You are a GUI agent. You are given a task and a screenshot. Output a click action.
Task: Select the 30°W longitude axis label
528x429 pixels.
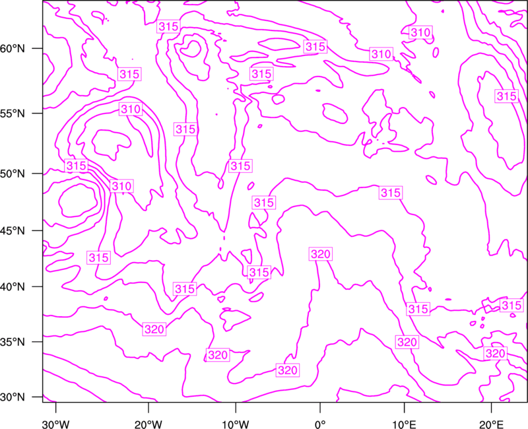point(56,424)
